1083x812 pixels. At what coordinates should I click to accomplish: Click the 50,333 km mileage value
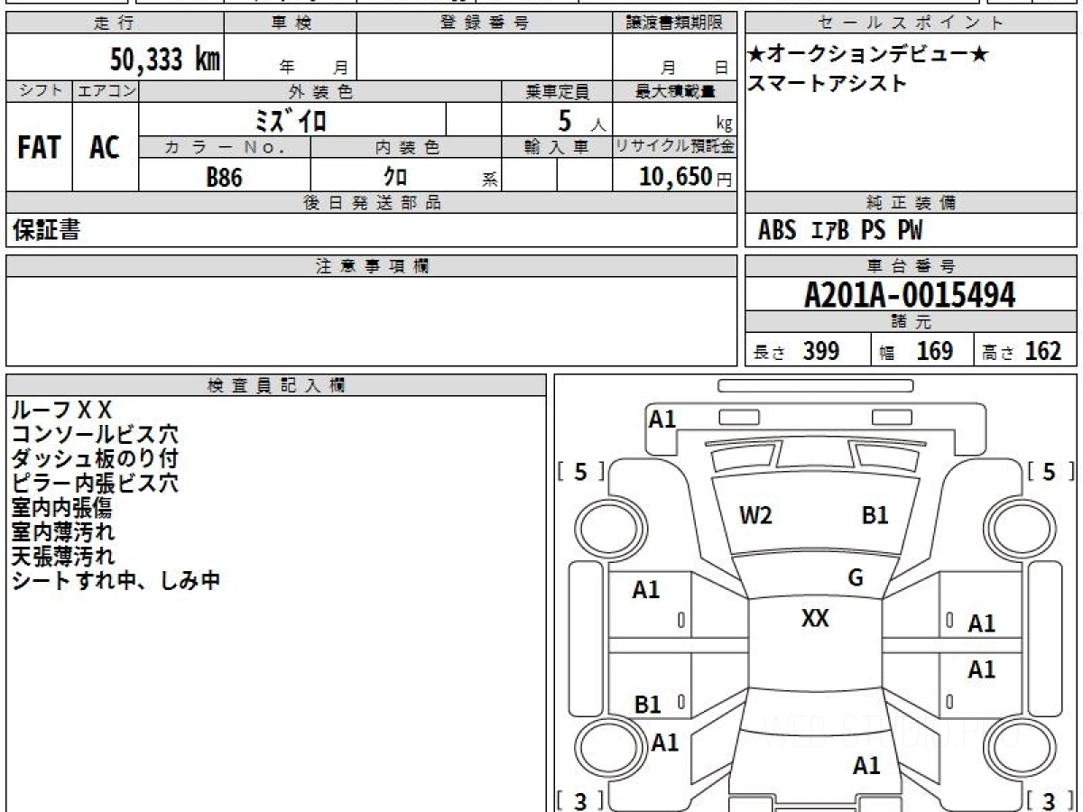pos(165,60)
